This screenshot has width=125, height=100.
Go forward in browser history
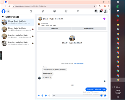tap(5, 6)
